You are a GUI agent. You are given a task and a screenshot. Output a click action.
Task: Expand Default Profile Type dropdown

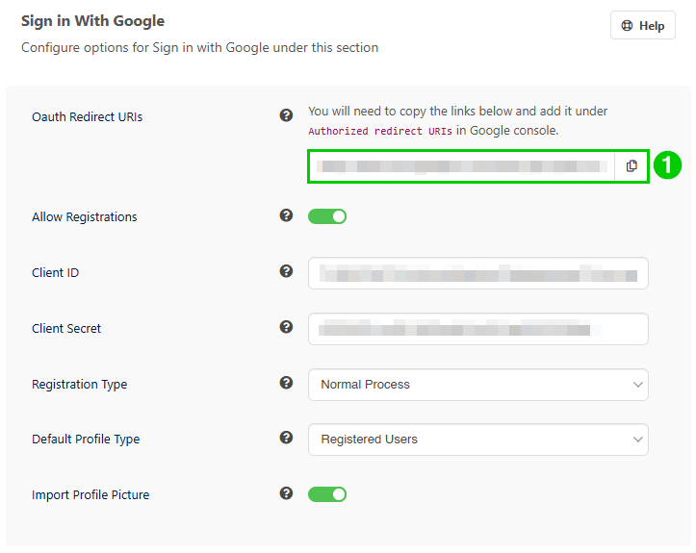coord(478,440)
